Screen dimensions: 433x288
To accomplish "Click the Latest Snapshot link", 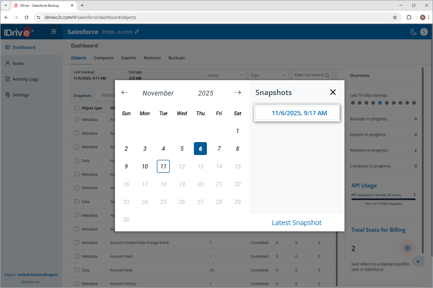I will point(296,223).
